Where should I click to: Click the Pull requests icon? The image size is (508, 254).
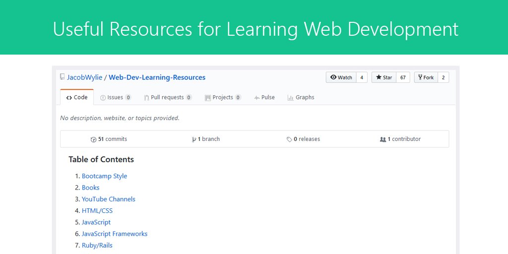click(147, 98)
